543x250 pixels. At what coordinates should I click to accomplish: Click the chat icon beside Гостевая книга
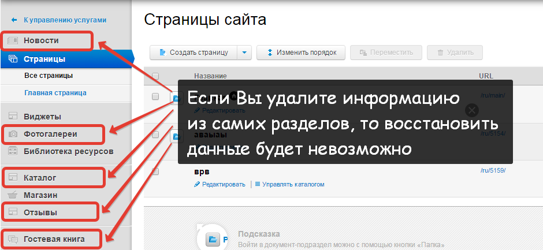tap(13, 239)
